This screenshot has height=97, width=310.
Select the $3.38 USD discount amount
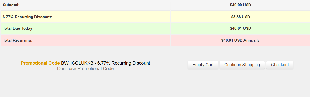(x=240, y=17)
